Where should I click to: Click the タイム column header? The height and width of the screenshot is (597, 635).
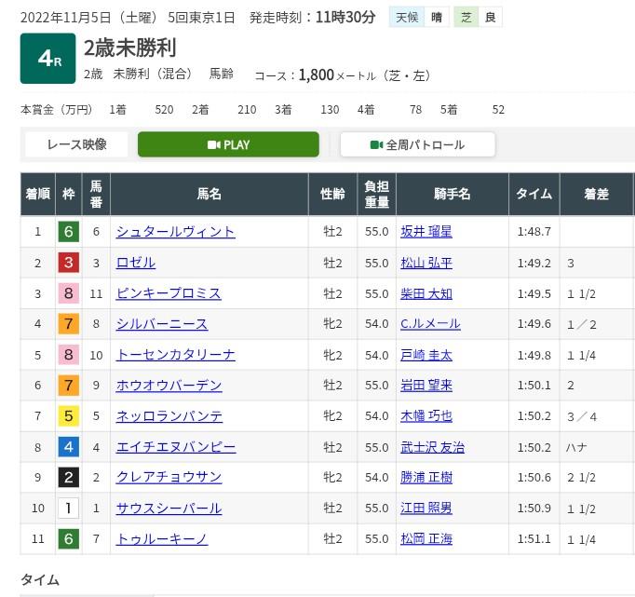(534, 194)
